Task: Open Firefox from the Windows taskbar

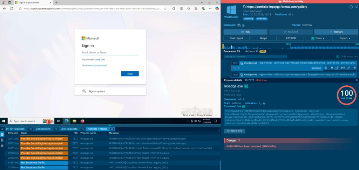Action: click(82, 121)
